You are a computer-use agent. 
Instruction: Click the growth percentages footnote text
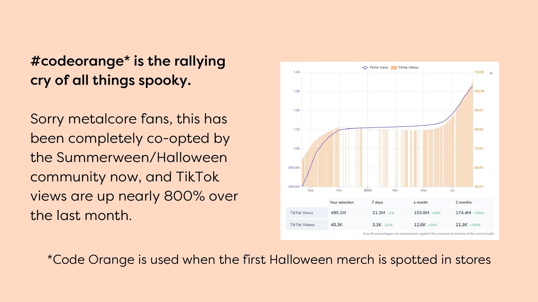[x=428, y=234]
